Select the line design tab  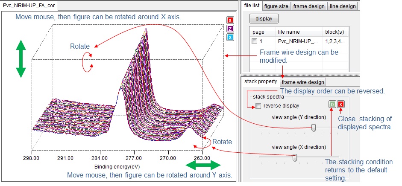pyautogui.click(x=343, y=6)
